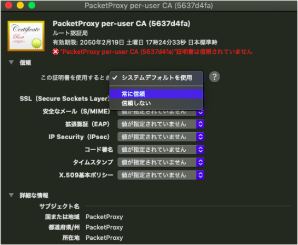This screenshot has height=245, width=298.
Task: Collapse the 詳細な情報 section triangle
Action: pyautogui.click(x=12, y=195)
